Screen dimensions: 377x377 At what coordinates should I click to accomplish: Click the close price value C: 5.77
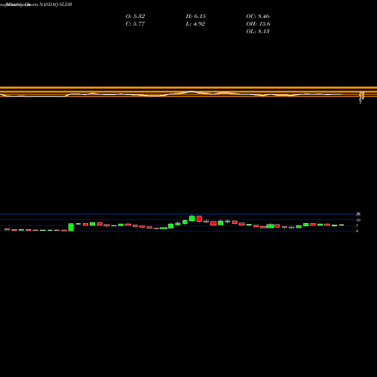[135, 24]
